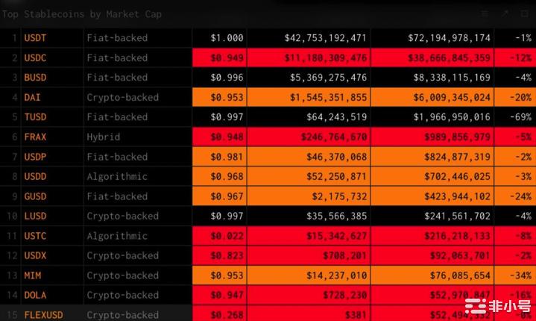536x321 pixels.
Task: Click the MIM ticker symbol
Action: tap(32, 275)
